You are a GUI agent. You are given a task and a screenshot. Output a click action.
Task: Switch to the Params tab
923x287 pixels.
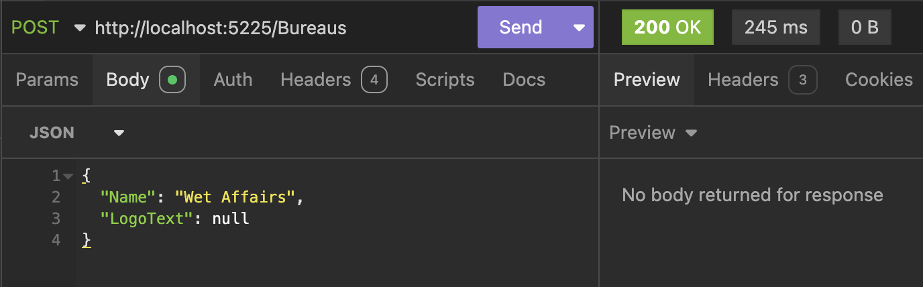[x=47, y=80]
